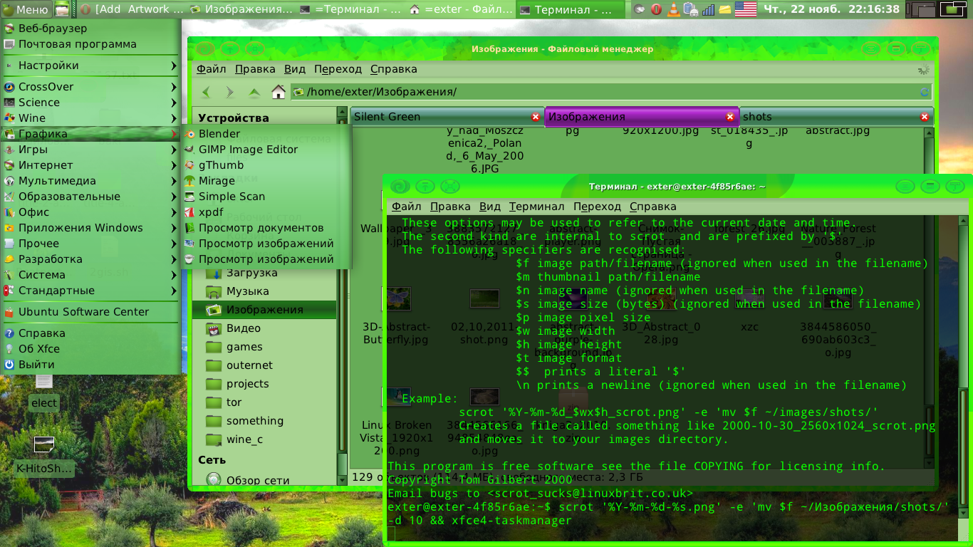The image size is (973, 547).
Task: Expand the Игры submenu
Action: pyautogui.click(x=90, y=150)
